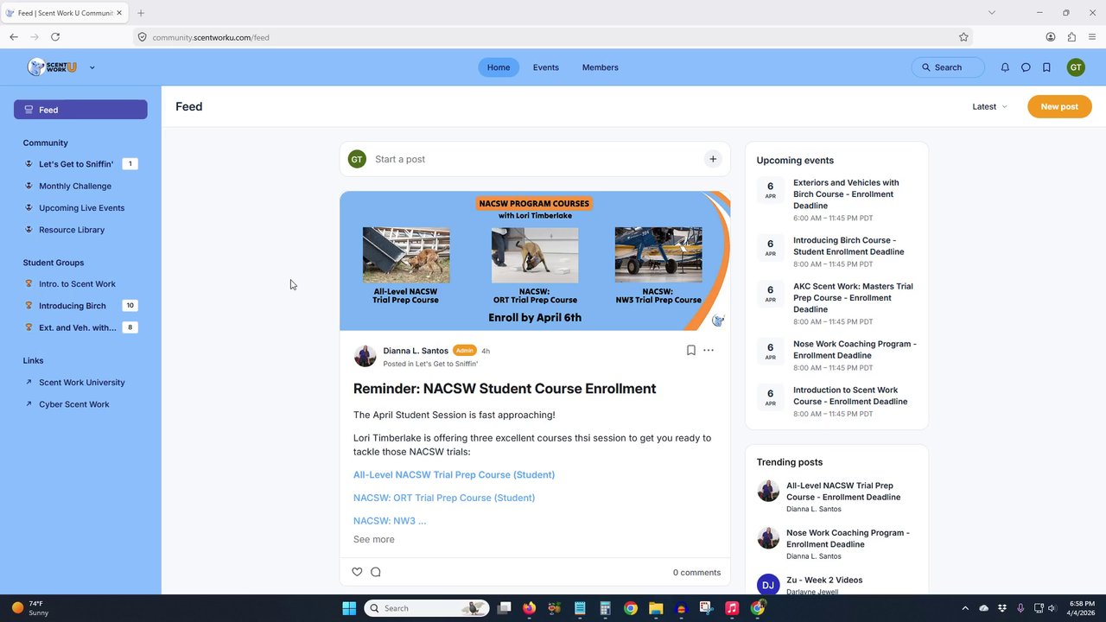The height and width of the screenshot is (622, 1106).
Task: Open AKC Scent Work: Masters Trial Prep event
Action: click(853, 298)
